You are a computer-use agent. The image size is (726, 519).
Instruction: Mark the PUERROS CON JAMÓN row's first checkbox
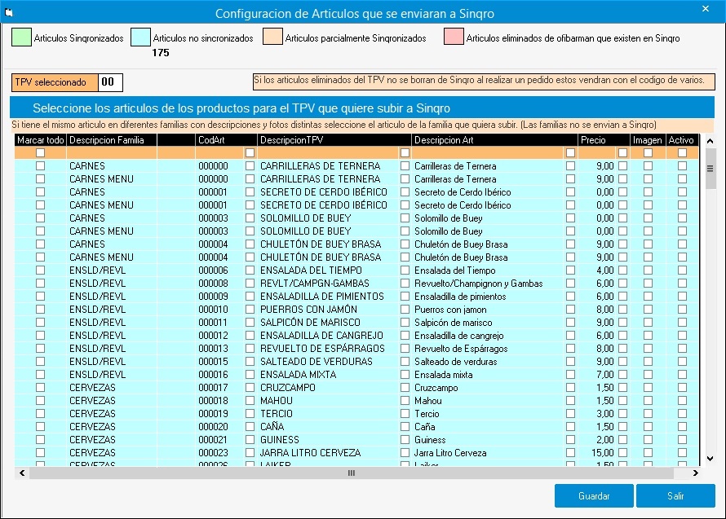pos(40,310)
